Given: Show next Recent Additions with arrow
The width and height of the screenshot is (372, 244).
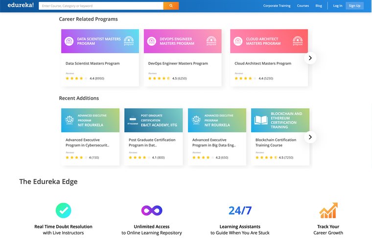Looking at the screenshot, I should [x=310, y=137].
